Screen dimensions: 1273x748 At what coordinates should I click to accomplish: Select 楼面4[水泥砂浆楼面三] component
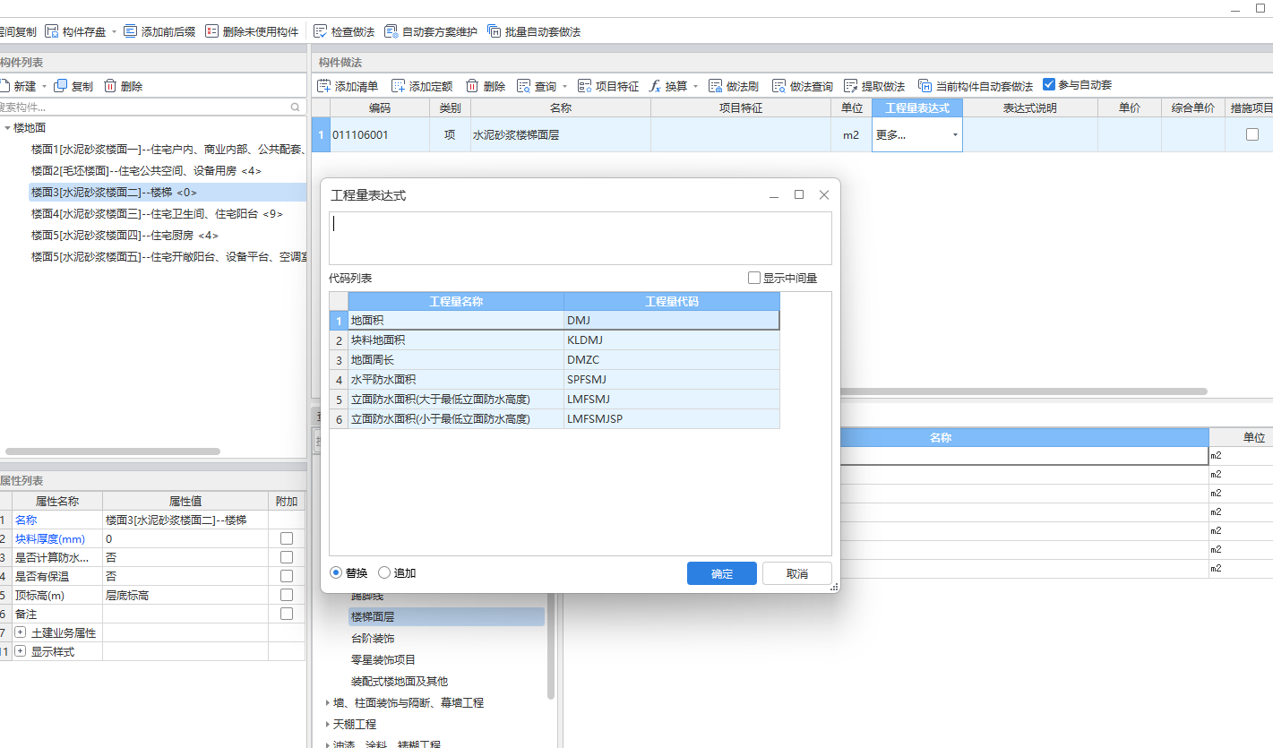pos(158,213)
